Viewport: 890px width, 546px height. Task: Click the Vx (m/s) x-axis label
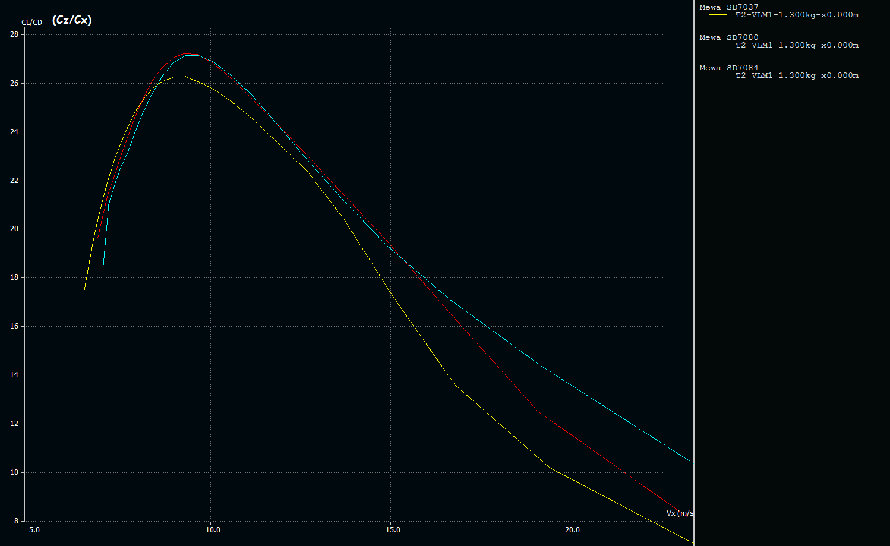[x=680, y=513]
